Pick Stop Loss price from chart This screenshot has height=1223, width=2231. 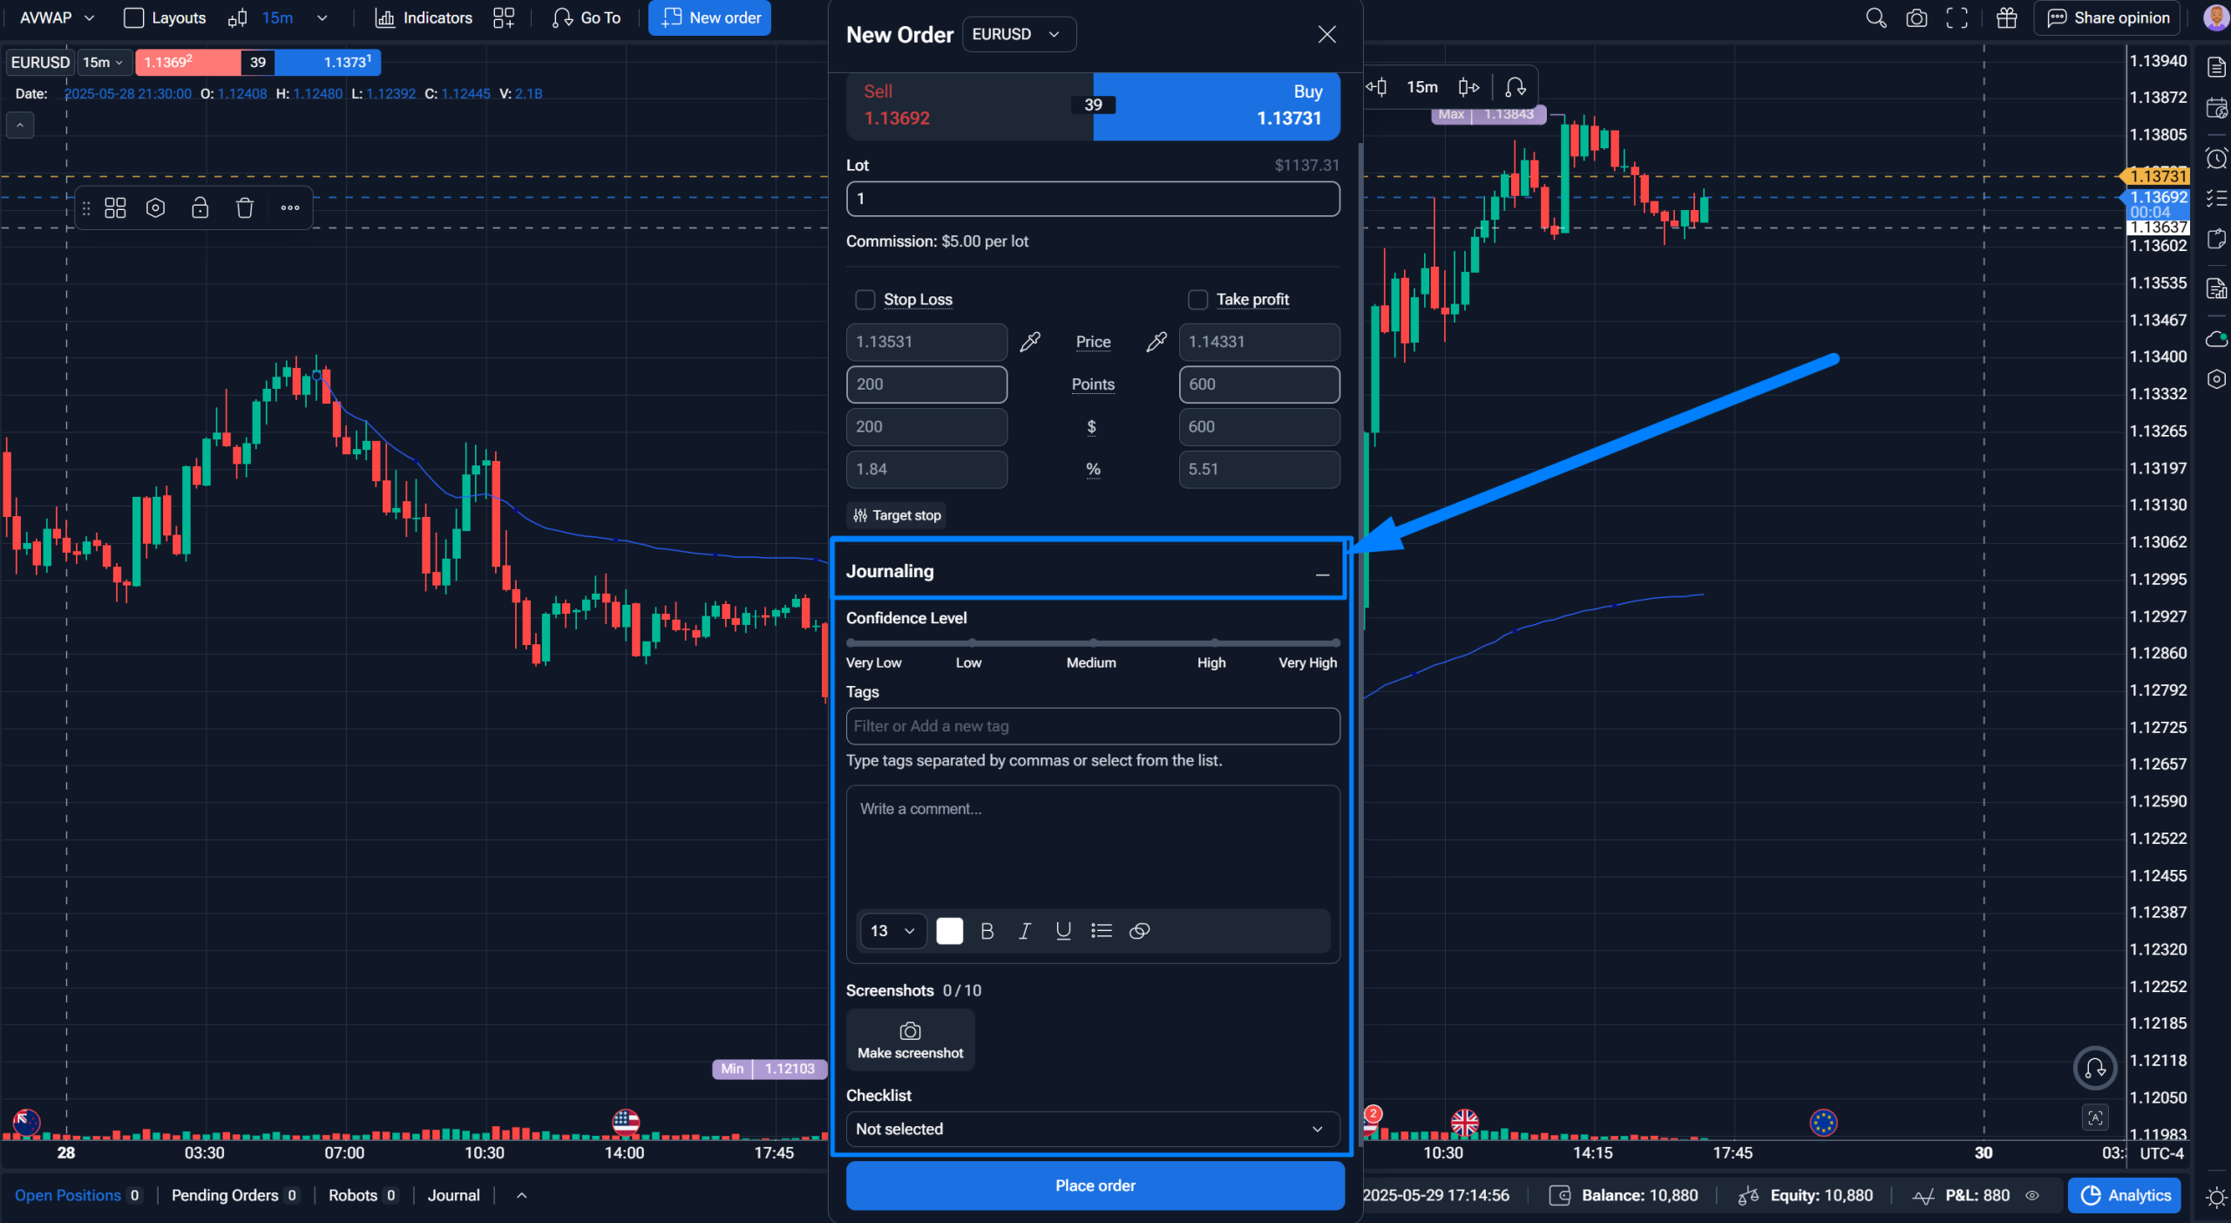tap(1030, 342)
